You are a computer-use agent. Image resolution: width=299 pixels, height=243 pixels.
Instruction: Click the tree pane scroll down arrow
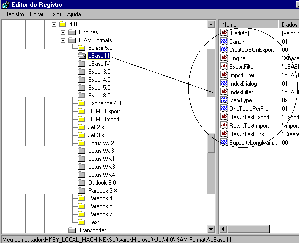pyautogui.click(x=211, y=229)
